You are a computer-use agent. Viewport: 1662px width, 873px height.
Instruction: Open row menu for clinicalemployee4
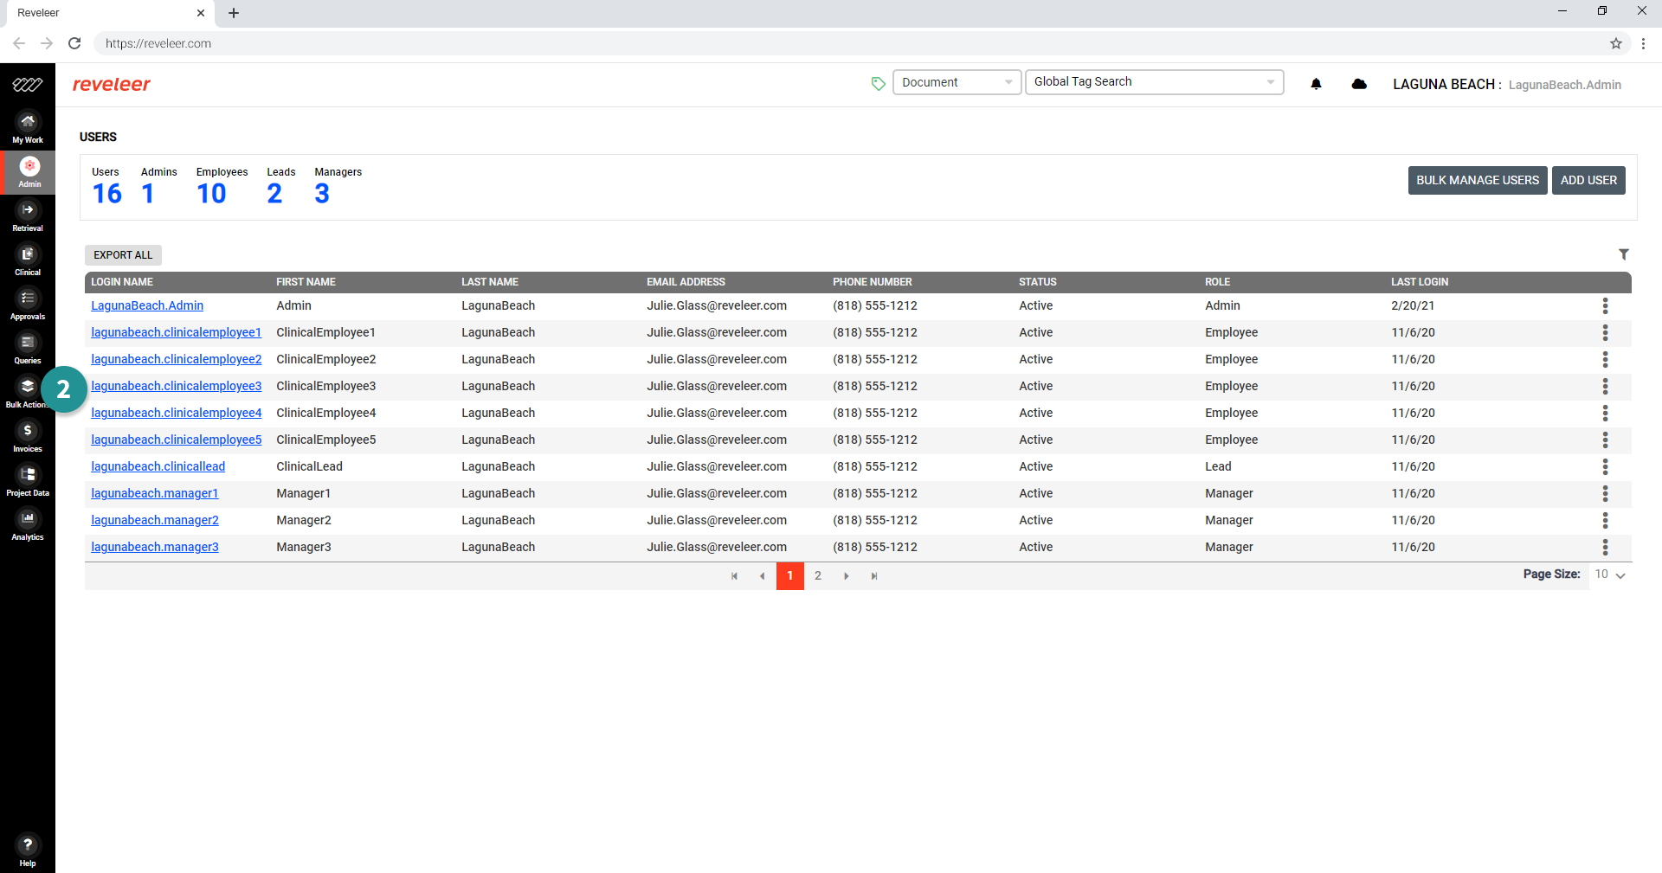point(1605,413)
